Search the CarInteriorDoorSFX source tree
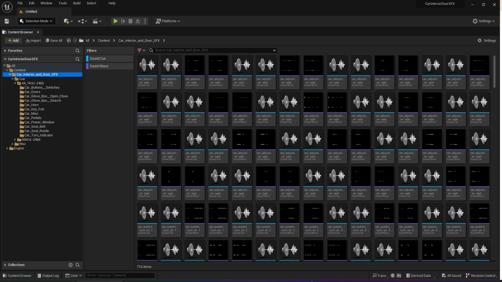This screenshot has width=502, height=282. tap(78, 59)
